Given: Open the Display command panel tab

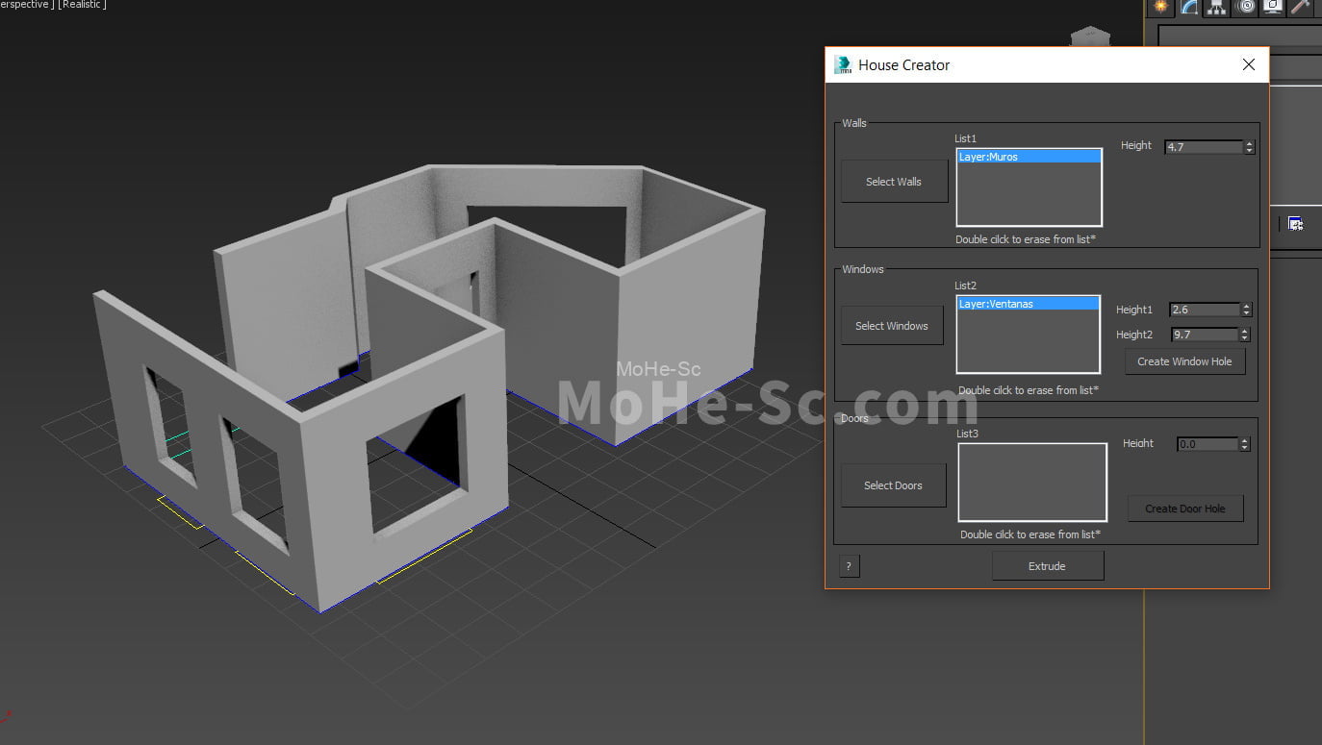Looking at the screenshot, I should point(1273,8).
